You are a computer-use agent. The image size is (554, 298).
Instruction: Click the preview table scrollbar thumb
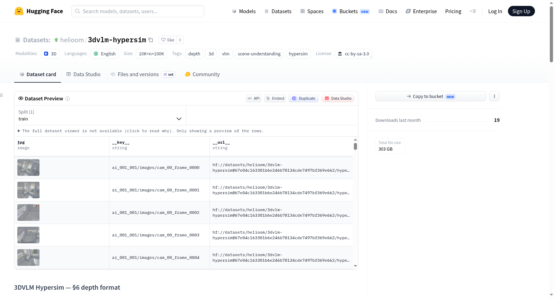(x=355, y=146)
